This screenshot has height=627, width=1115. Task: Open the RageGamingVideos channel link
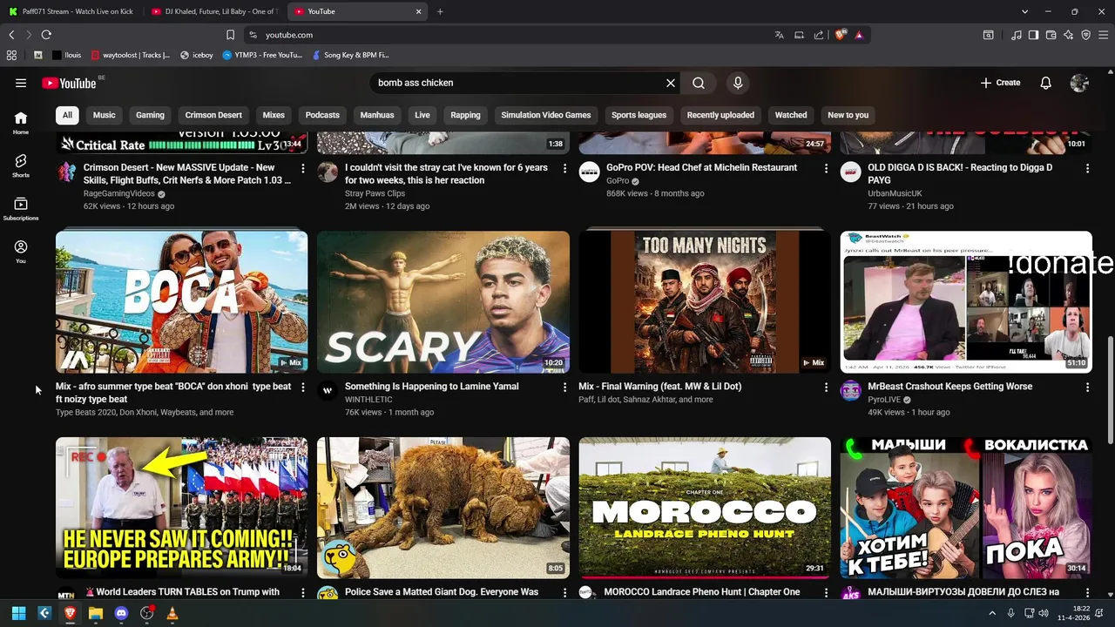(119, 193)
